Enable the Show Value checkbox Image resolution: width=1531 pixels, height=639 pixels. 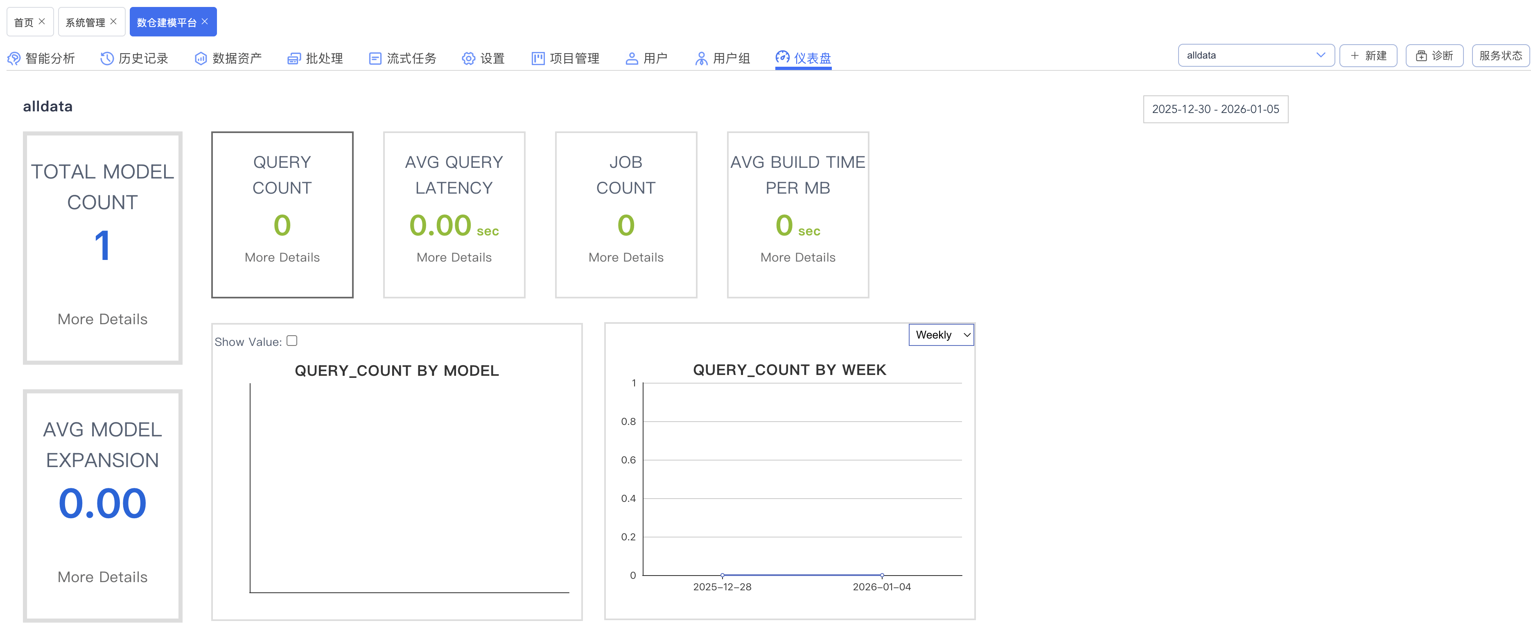(292, 341)
